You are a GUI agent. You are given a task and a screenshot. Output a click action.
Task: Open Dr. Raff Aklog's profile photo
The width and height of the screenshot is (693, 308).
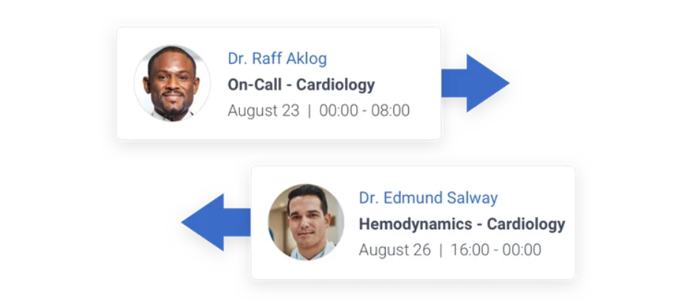(172, 83)
